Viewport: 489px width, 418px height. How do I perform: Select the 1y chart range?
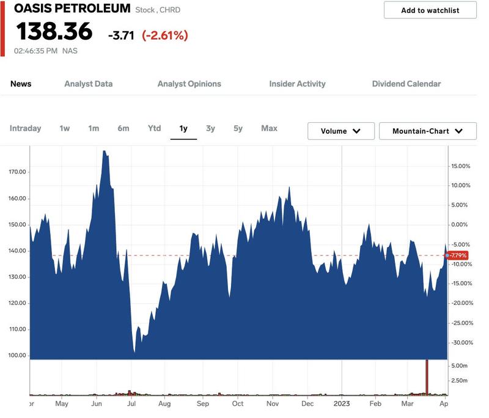click(183, 128)
